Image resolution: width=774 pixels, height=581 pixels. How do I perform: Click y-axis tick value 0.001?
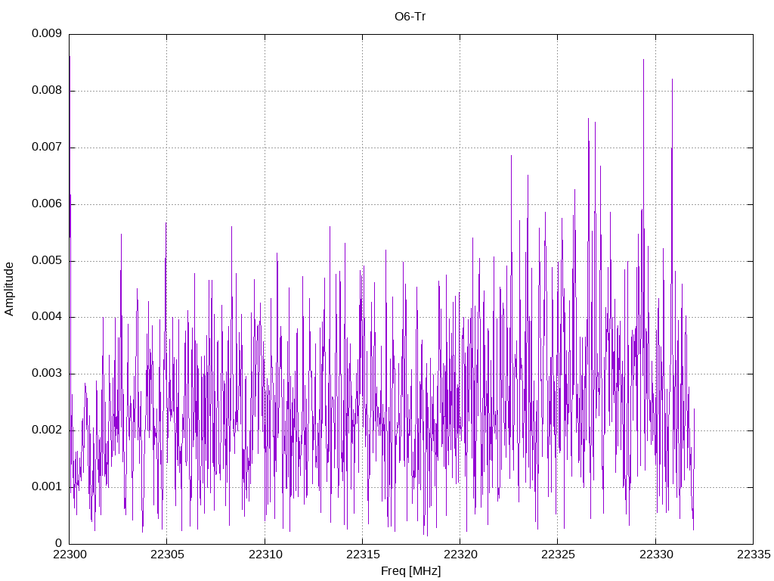click(47, 486)
